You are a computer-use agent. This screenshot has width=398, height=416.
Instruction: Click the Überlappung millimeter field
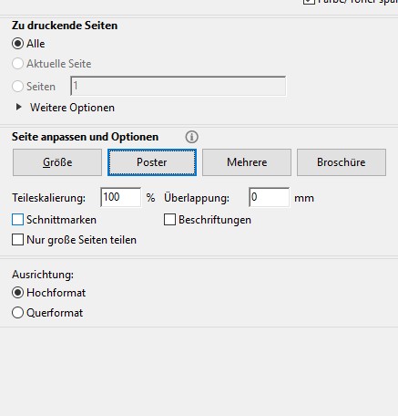coord(270,197)
